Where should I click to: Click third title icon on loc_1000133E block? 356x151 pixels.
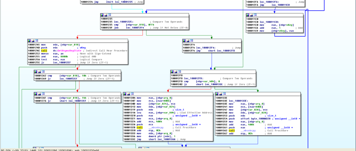click(224, 94)
